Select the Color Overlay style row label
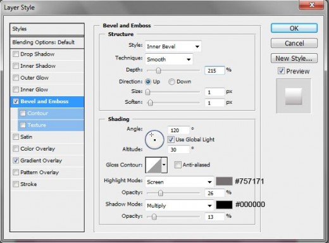The height and width of the screenshot is (243, 329). click(38, 149)
